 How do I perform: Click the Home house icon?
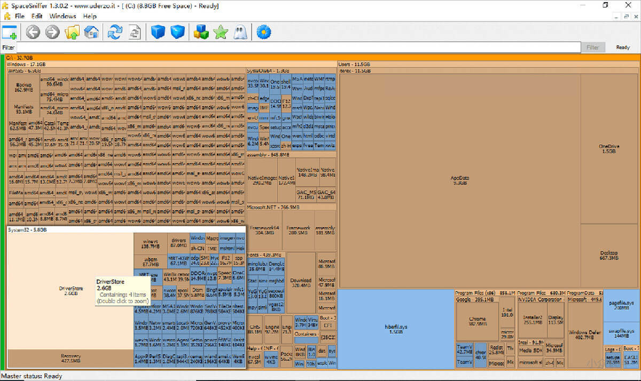(91, 33)
